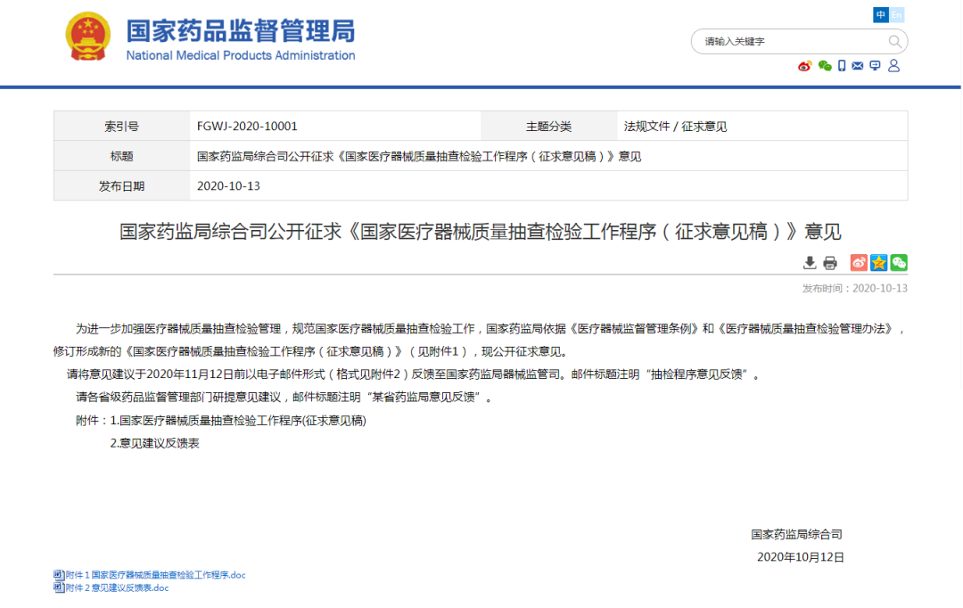This screenshot has height=608, width=963.
Task: Click the body line 2.意见建议反馈表
Action: coord(154,443)
